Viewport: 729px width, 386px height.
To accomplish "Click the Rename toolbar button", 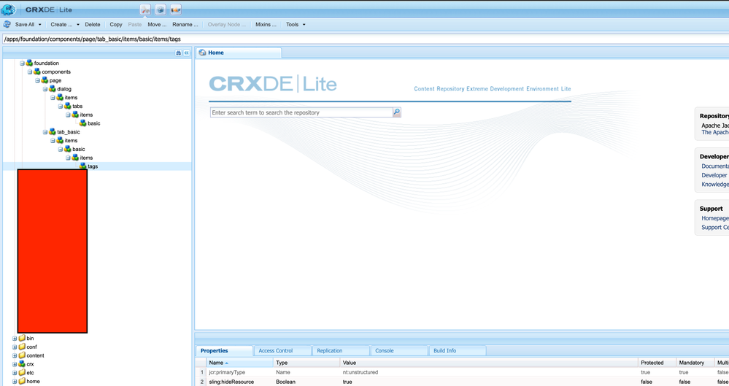I will pyautogui.click(x=185, y=24).
